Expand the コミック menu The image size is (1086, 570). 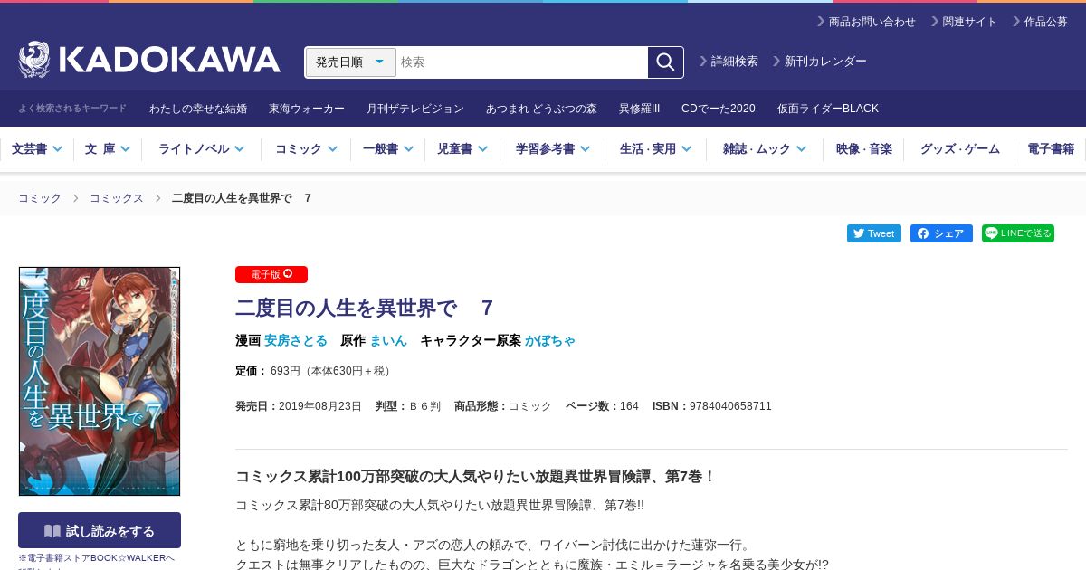coord(306,149)
